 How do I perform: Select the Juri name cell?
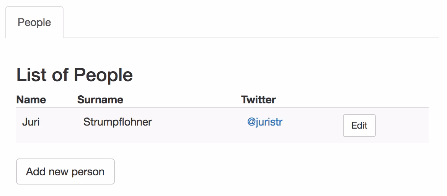pos(31,122)
